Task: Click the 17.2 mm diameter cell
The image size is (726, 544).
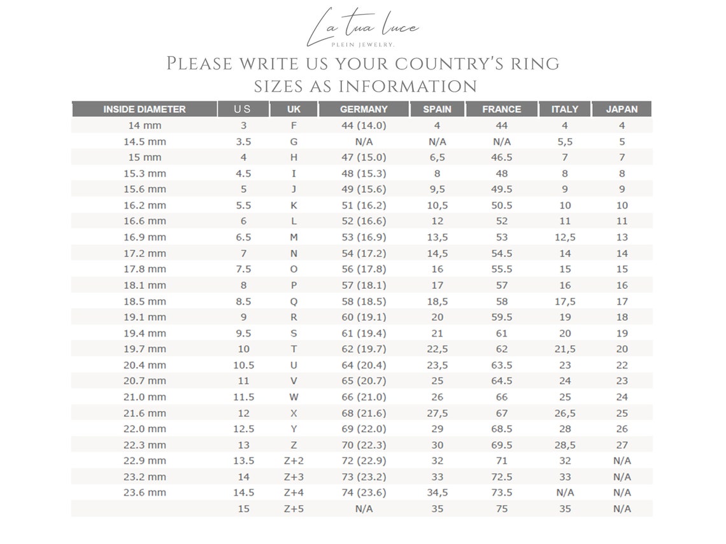Action: pos(145,253)
